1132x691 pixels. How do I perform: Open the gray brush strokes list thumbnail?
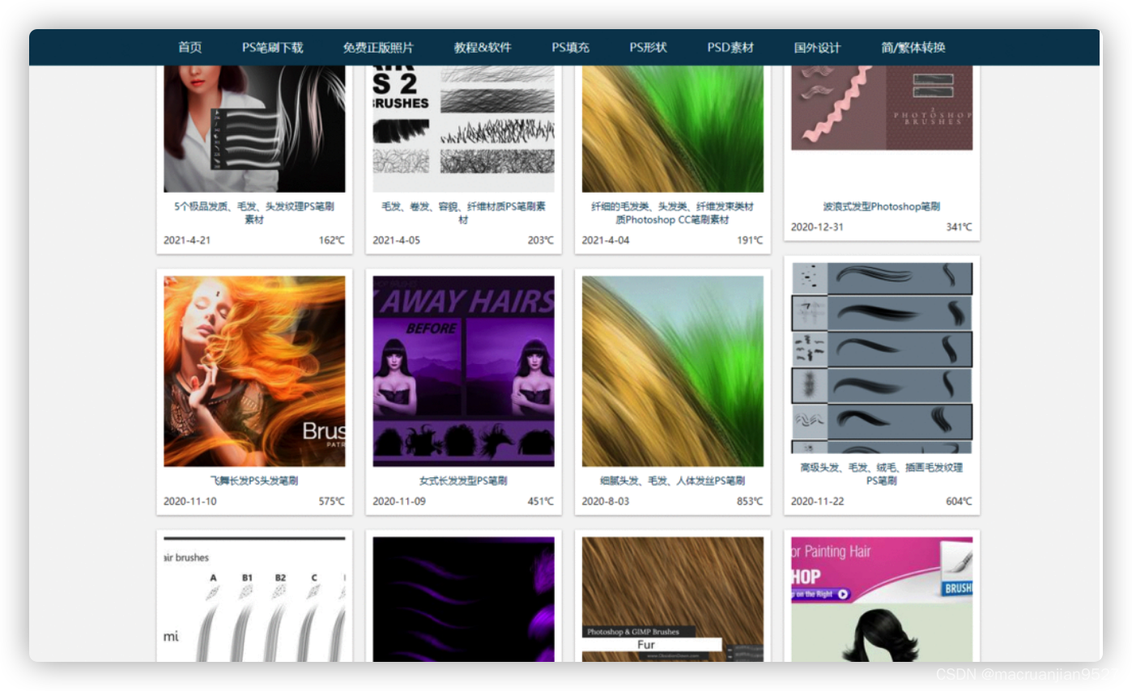(882, 358)
